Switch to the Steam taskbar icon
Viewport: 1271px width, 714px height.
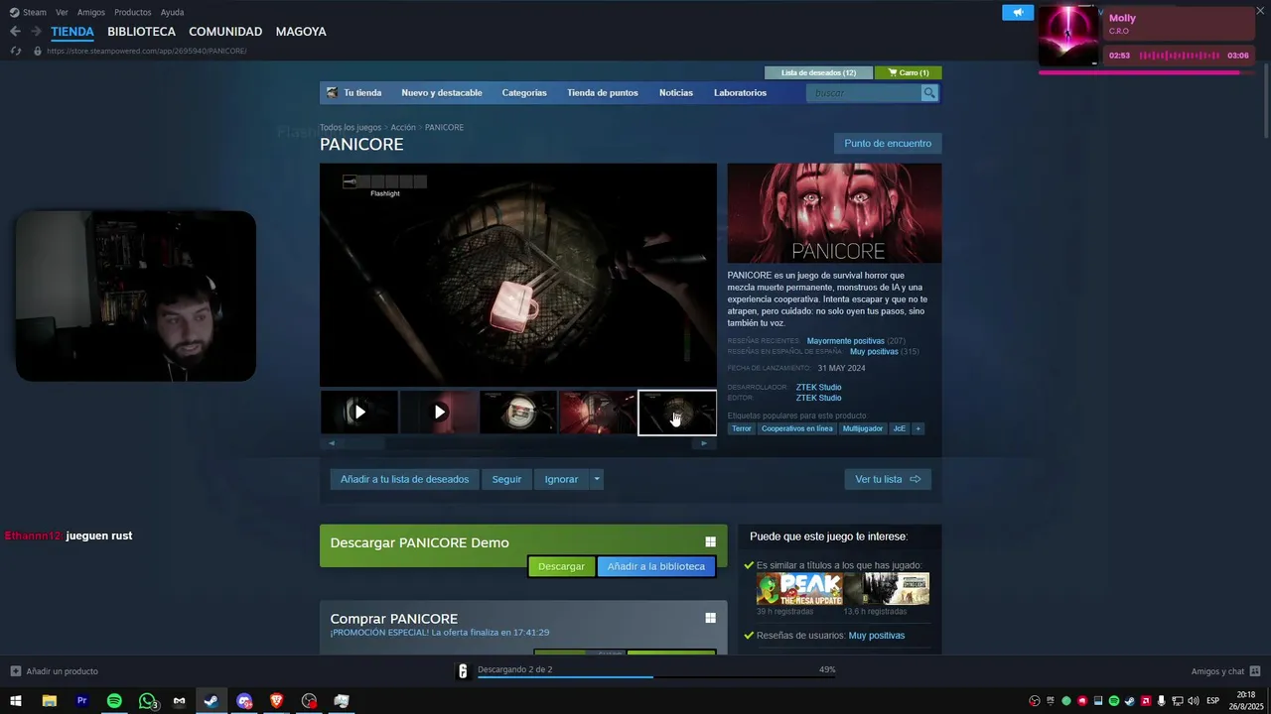[x=211, y=701]
